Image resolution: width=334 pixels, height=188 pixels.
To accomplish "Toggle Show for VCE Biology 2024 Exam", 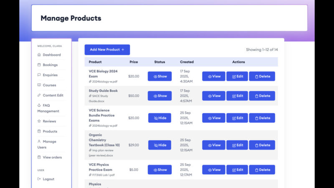I will (x=160, y=76).
